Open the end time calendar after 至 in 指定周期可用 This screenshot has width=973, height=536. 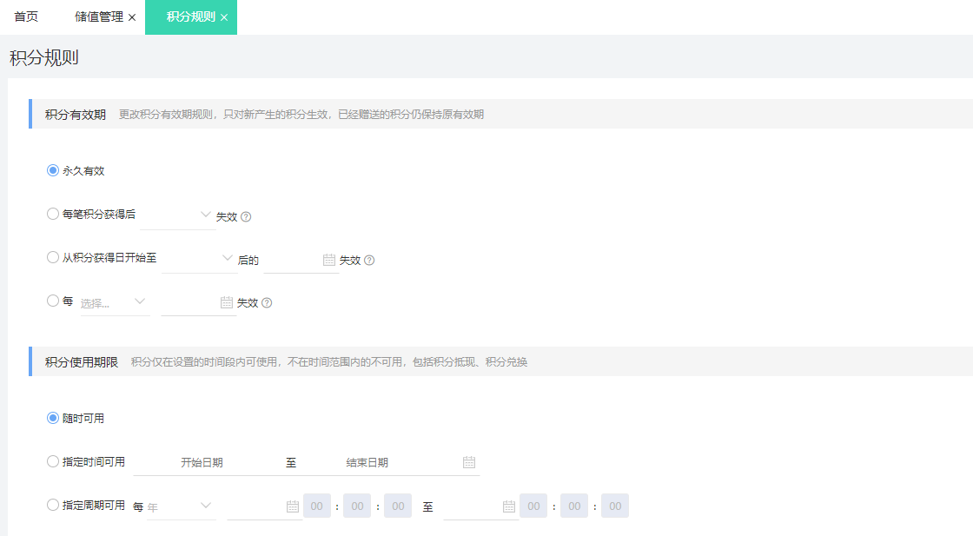point(509,505)
